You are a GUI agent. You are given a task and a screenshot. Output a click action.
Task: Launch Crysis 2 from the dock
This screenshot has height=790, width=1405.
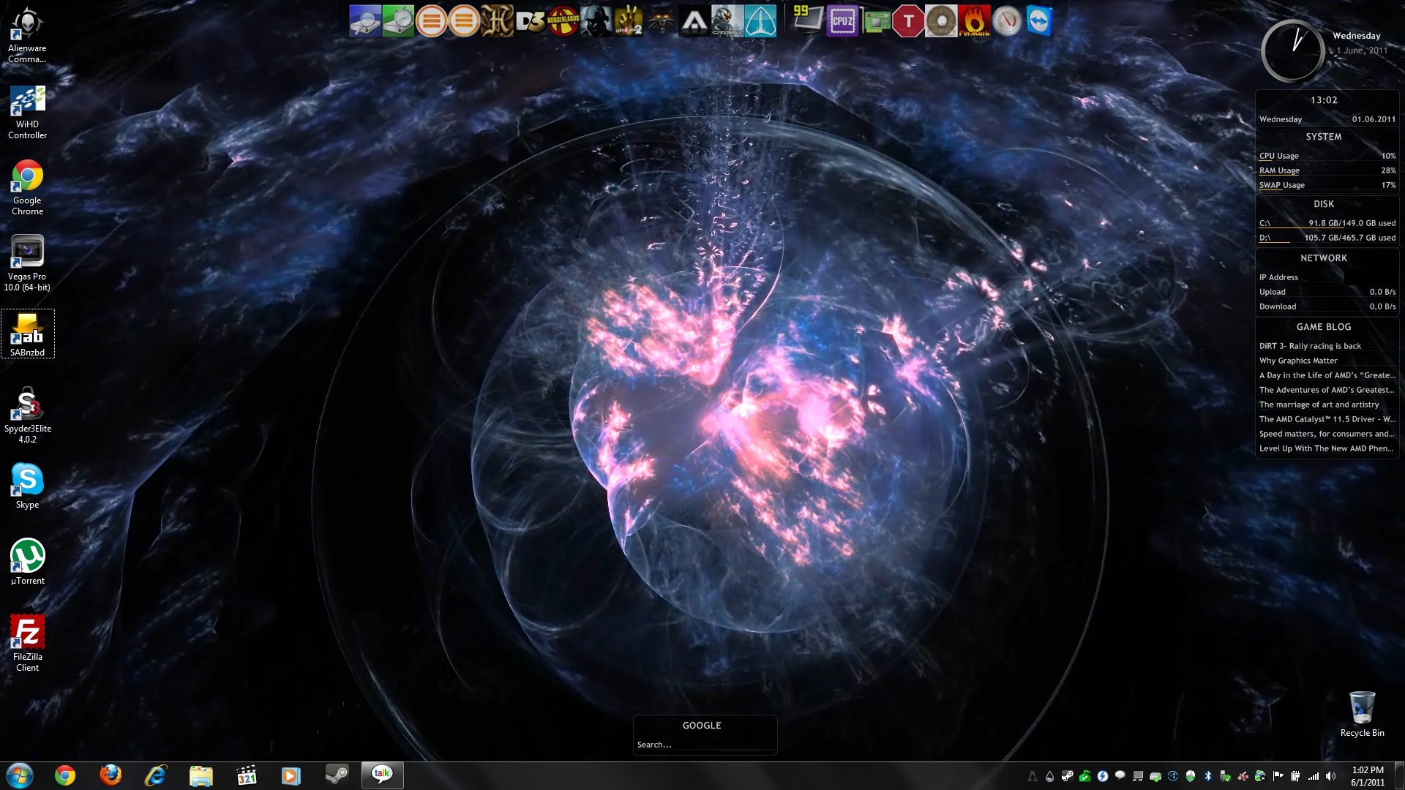727,20
